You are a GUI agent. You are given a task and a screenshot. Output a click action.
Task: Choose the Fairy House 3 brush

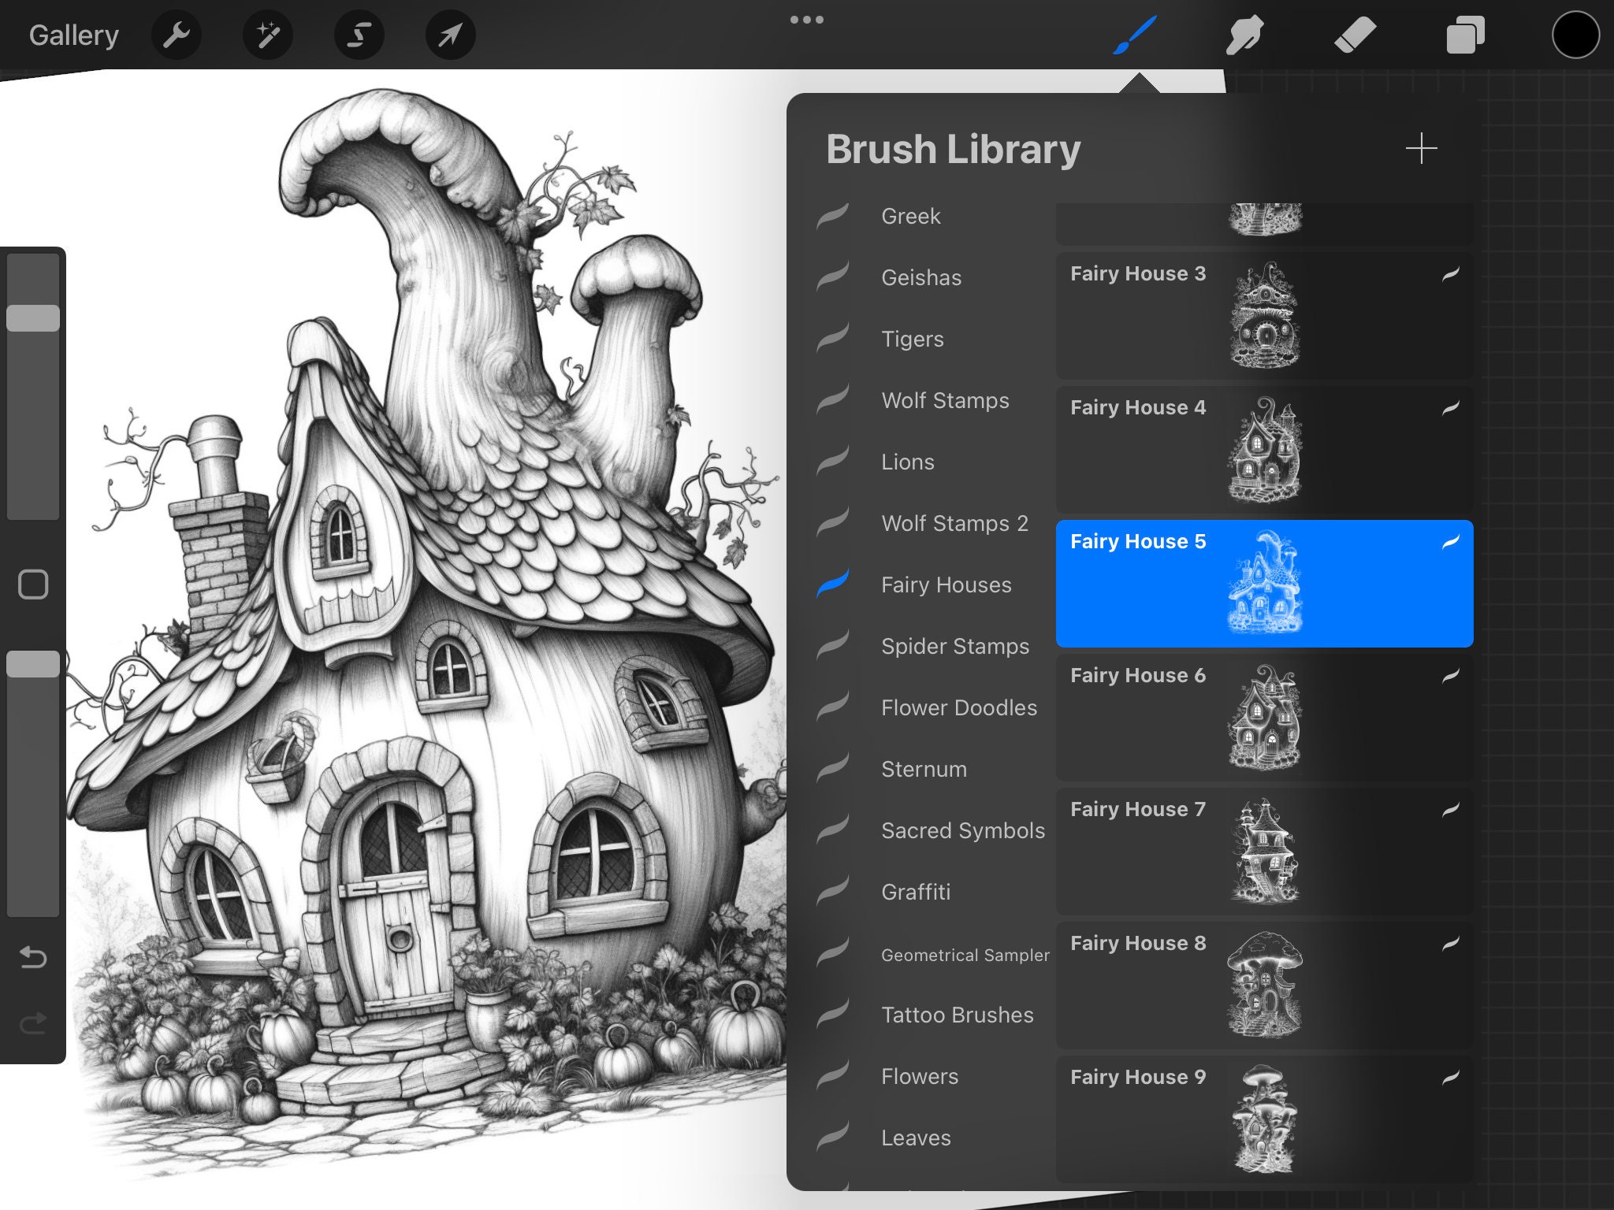[x=1264, y=316]
